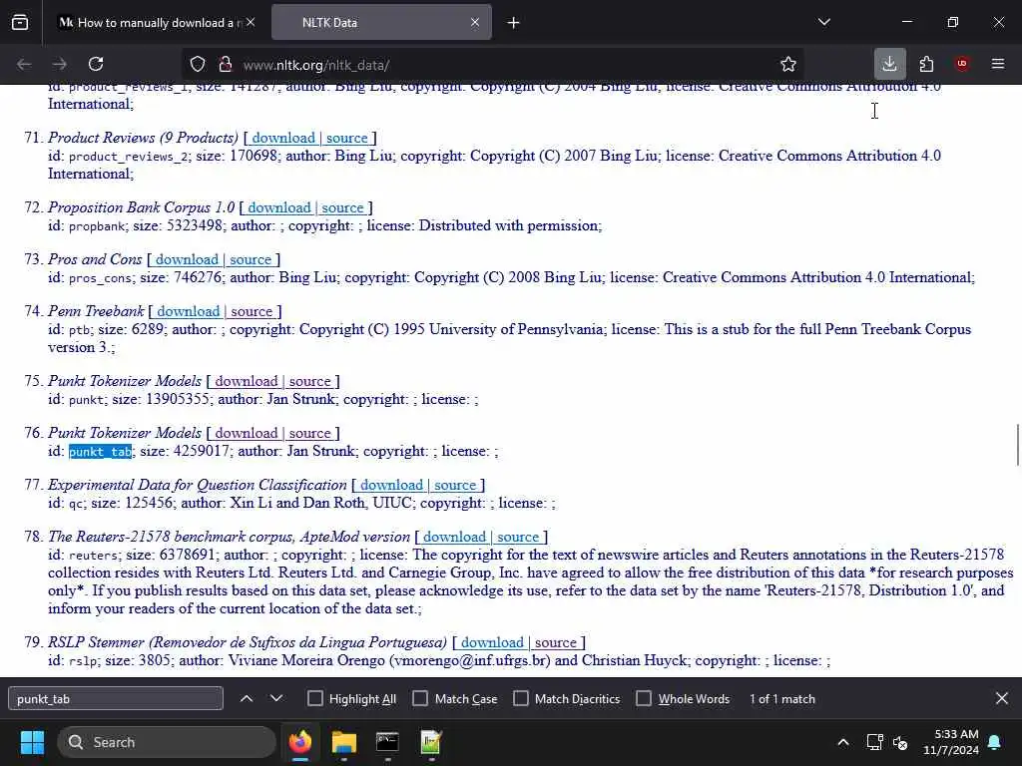Viewport: 1022px width, 766px height.
Task: Switch to 'How to manually download' tab
Action: 152,23
